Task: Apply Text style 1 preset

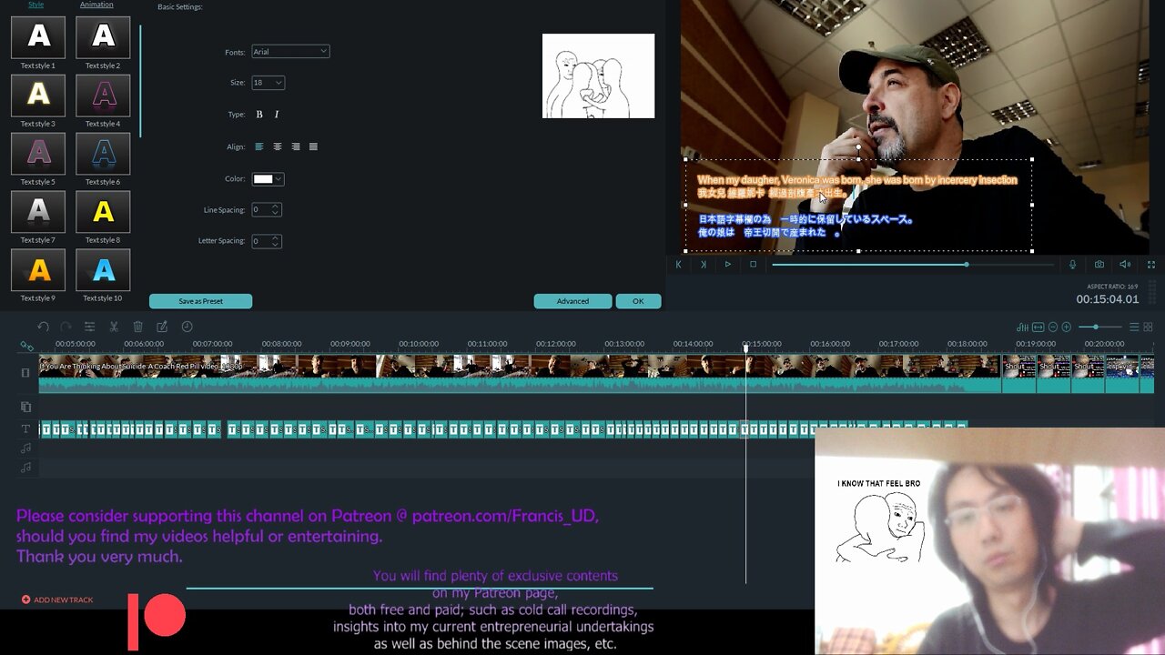Action: tap(38, 37)
